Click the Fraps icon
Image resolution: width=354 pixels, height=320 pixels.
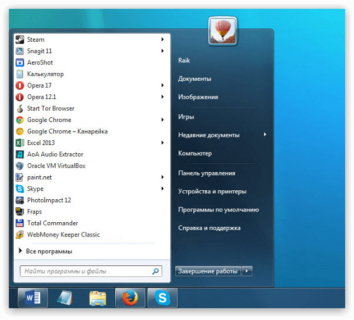[x=20, y=212]
